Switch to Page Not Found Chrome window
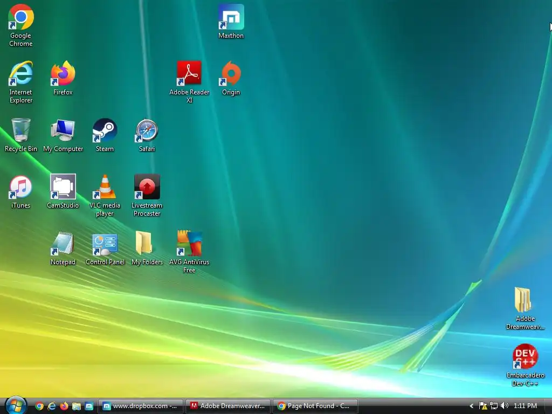Image resolution: width=552 pixels, height=414 pixels. click(x=315, y=406)
